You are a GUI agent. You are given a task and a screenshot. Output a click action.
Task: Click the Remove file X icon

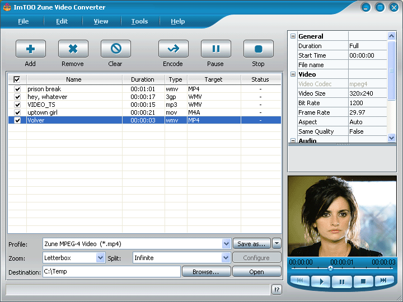tap(73, 49)
